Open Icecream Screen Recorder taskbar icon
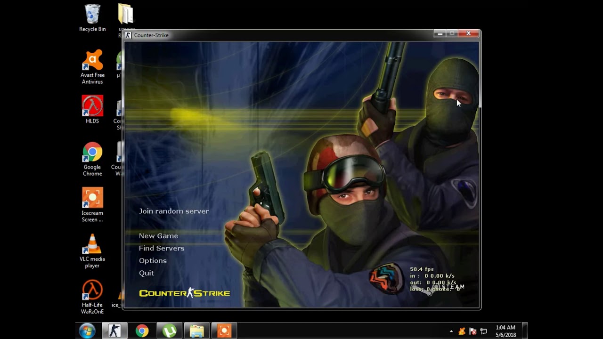Image resolution: width=603 pixels, height=339 pixels. tap(224, 331)
